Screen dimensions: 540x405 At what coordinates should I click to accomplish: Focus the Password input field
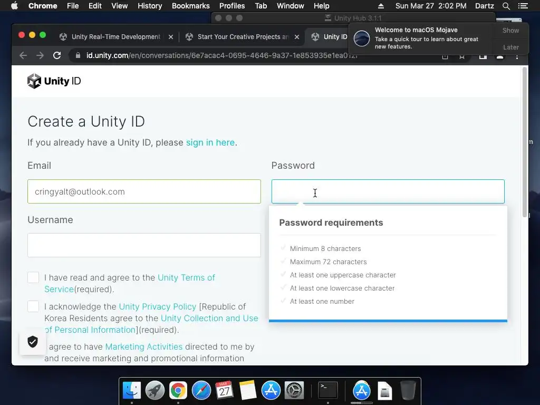click(x=388, y=191)
